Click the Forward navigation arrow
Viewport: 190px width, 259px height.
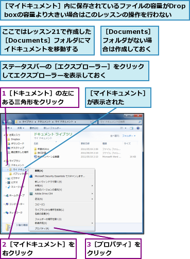(x=10, y=122)
